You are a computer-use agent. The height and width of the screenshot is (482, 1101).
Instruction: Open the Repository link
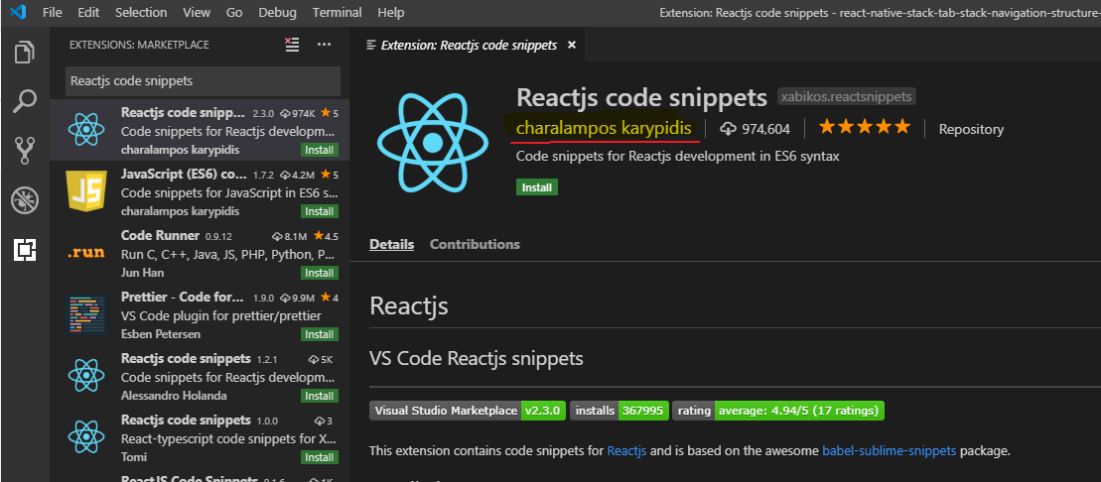tap(971, 129)
